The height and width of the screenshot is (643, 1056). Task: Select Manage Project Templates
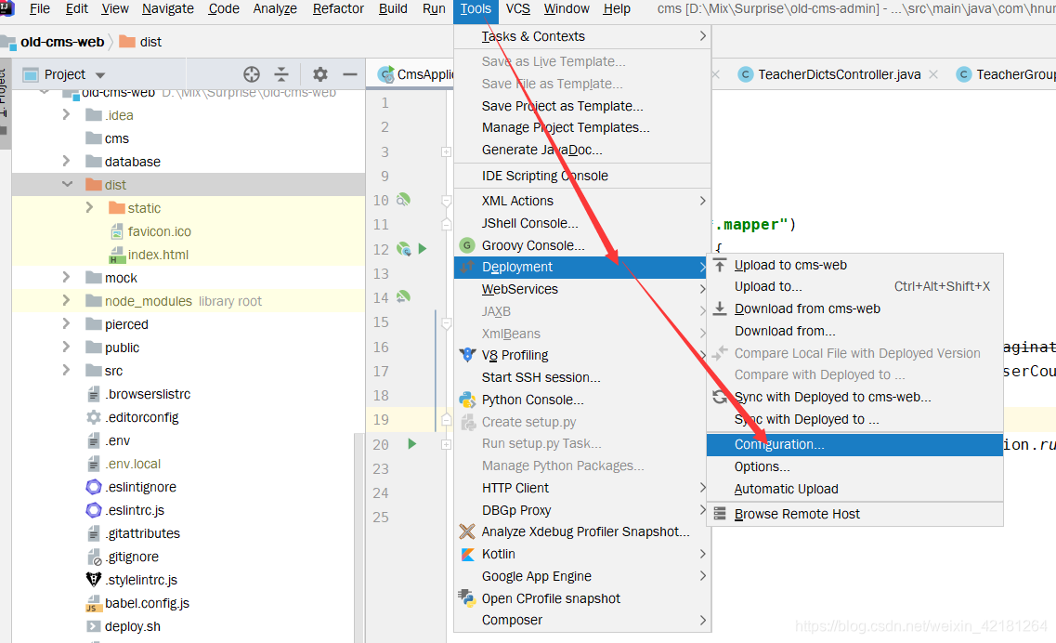(582, 127)
